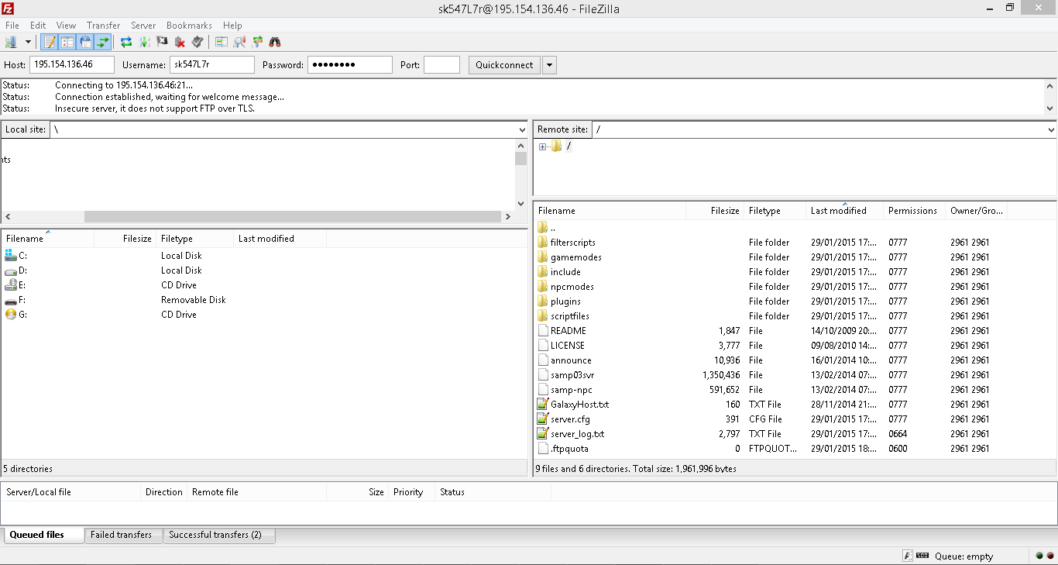1058x565 pixels.
Task: Select the GalaxyHost.txt file
Action: click(x=579, y=405)
